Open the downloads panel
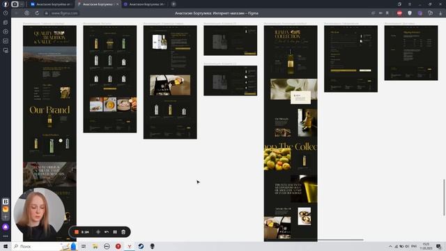The image size is (446, 251). tap(440, 13)
